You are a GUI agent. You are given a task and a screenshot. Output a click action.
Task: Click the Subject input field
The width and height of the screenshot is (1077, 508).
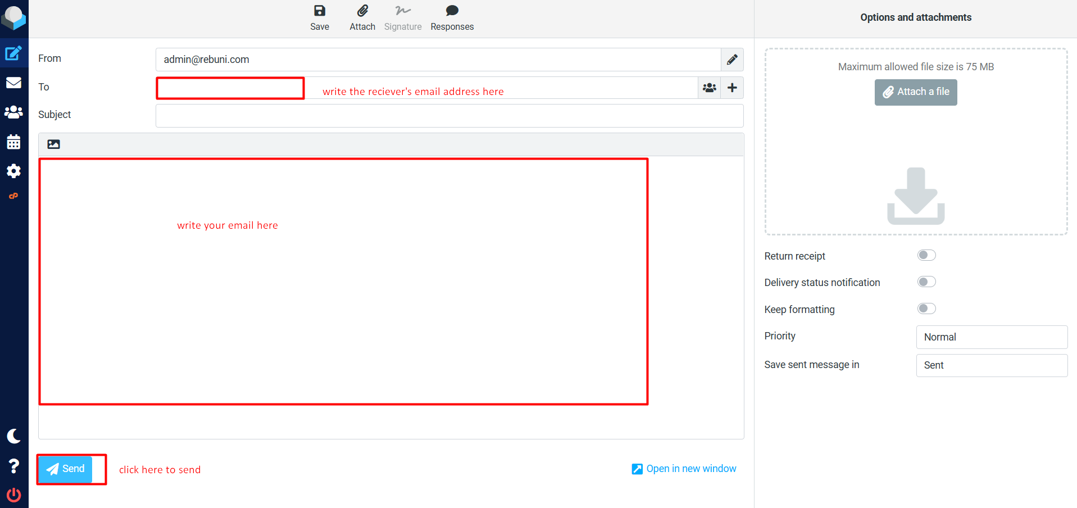point(449,116)
